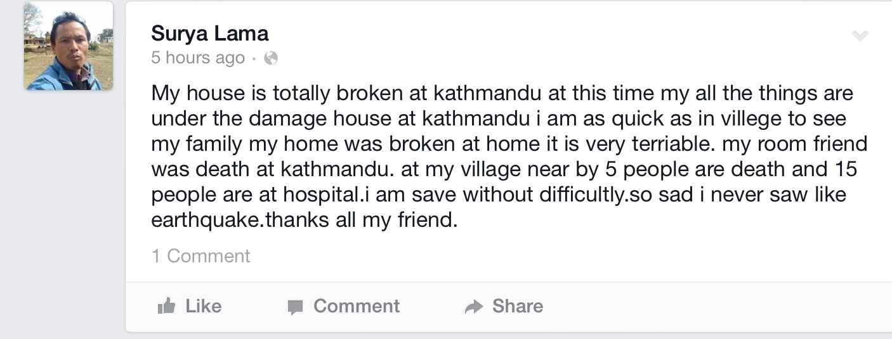
Task: Click the line beginning "my family my home"
Action: tap(508, 144)
